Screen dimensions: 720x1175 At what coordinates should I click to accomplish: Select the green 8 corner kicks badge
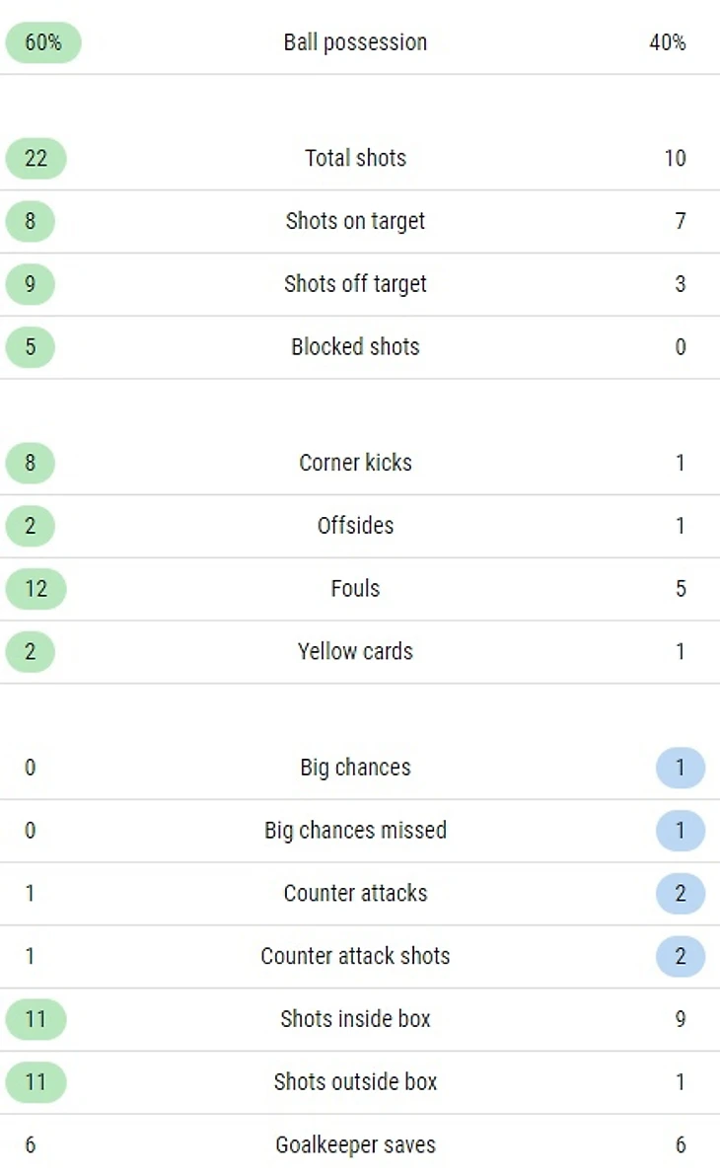[30, 463]
